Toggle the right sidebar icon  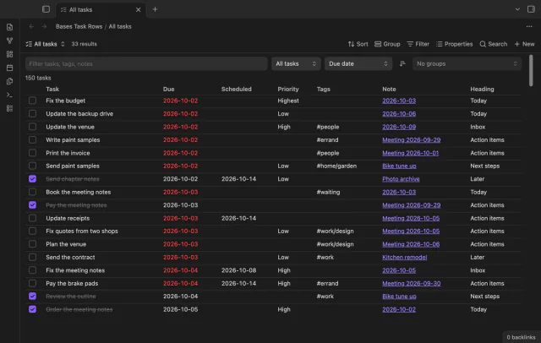point(531,9)
